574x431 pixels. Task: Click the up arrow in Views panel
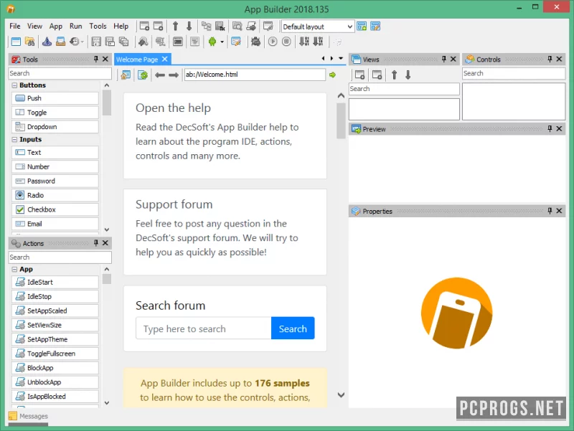click(x=394, y=75)
